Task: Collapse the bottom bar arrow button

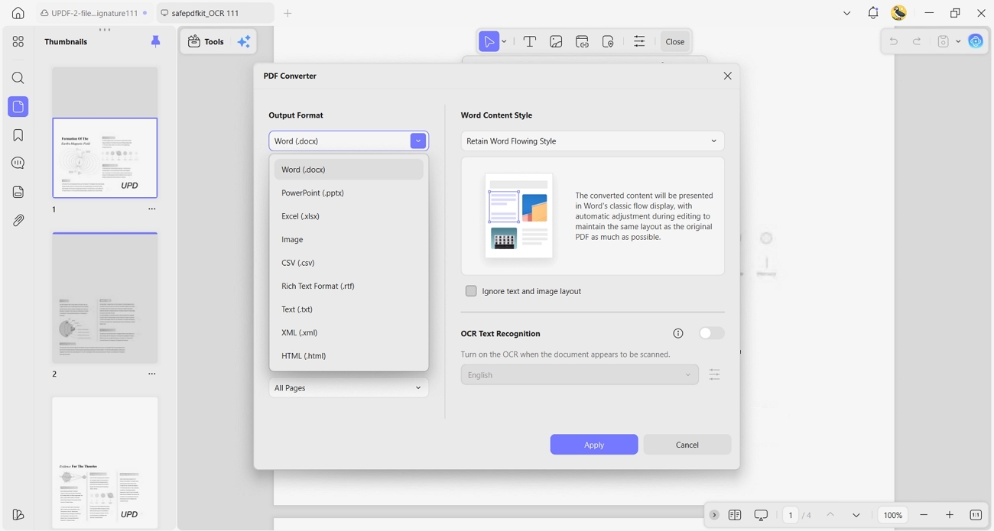Action: [x=714, y=515]
